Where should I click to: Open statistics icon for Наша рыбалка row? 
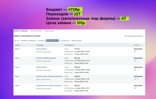click(x=135, y=51)
